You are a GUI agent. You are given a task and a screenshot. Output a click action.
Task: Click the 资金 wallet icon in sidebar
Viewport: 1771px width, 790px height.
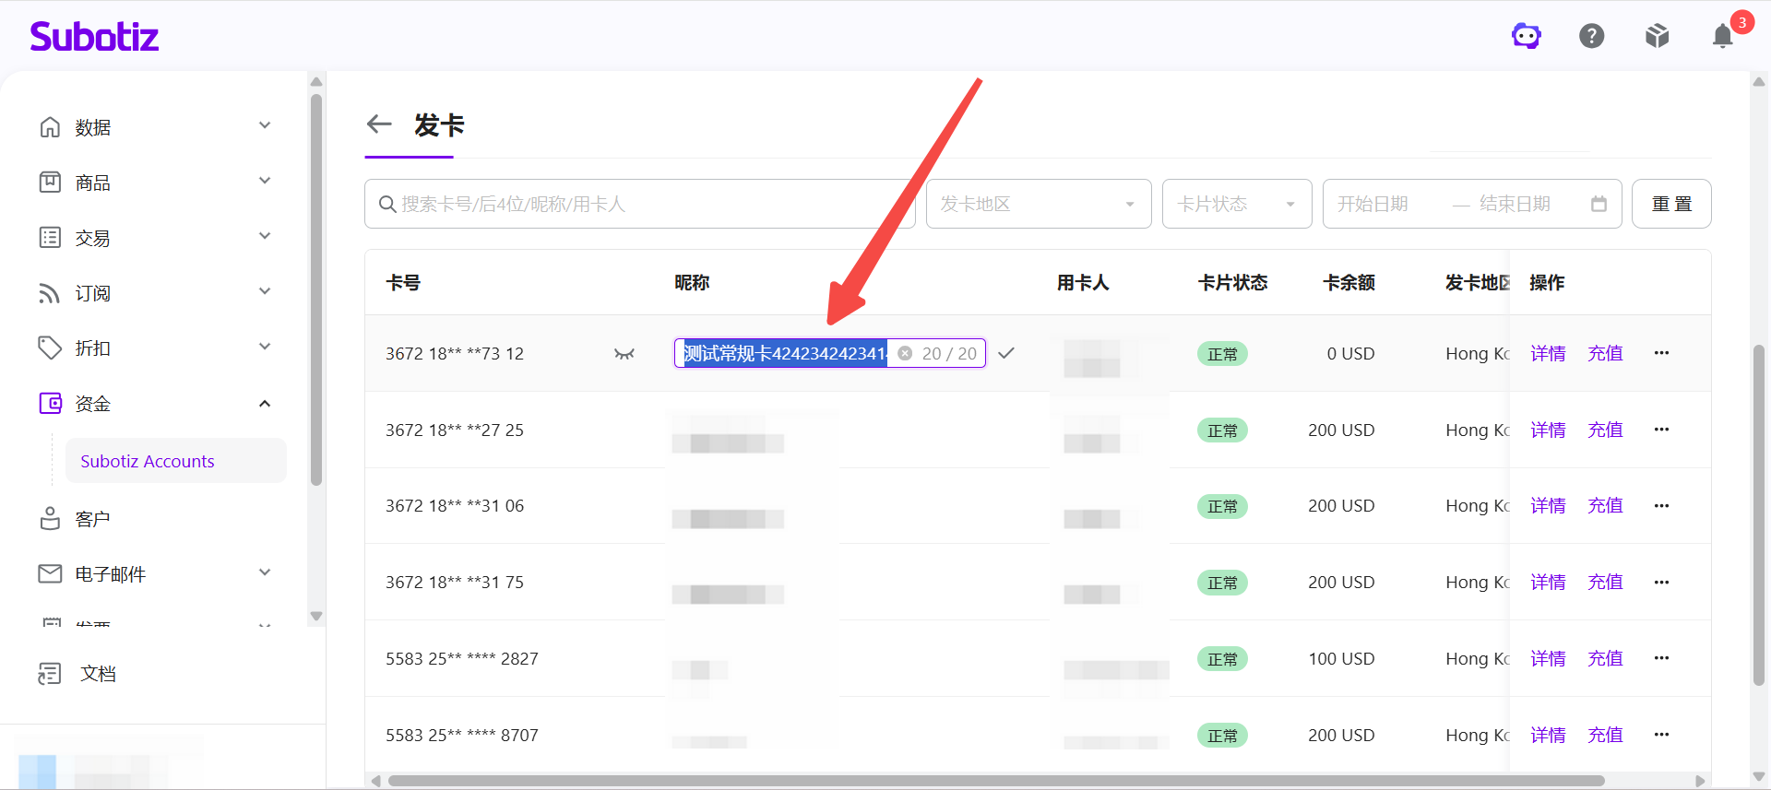[50, 403]
